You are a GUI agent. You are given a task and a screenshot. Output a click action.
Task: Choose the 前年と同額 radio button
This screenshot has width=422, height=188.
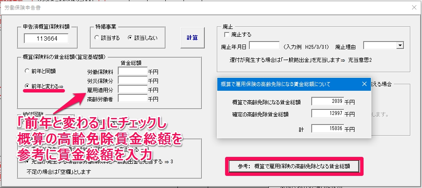pos(27,70)
